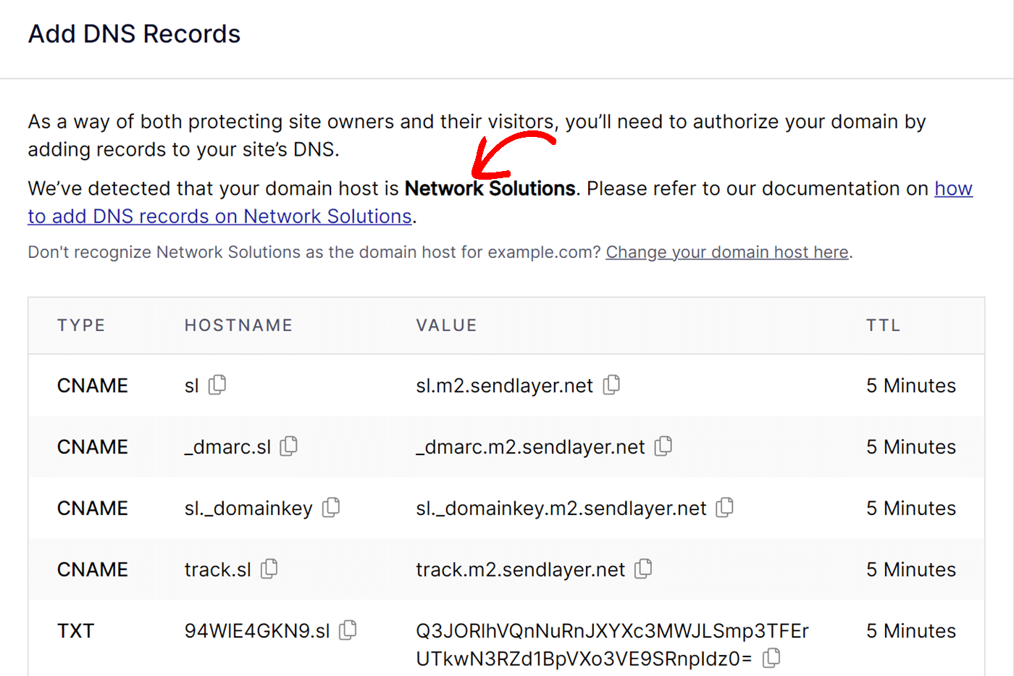Screen dimensions: 1014x676
Task: Copy the hostname 94WIE4GKN9.sl
Action: pyautogui.click(x=347, y=630)
